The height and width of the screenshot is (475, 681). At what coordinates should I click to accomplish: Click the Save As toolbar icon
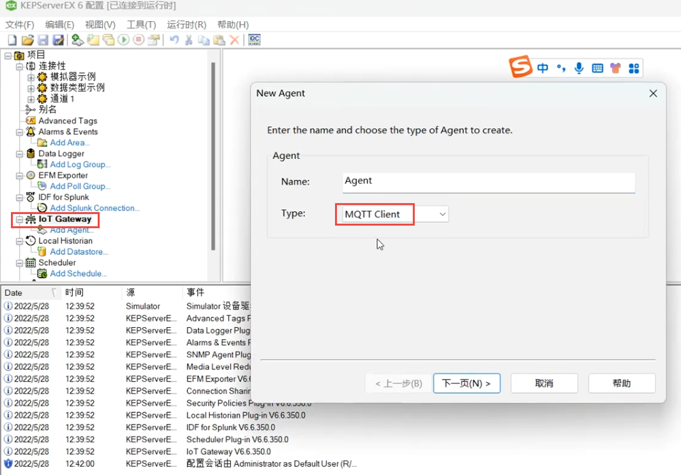(x=58, y=40)
